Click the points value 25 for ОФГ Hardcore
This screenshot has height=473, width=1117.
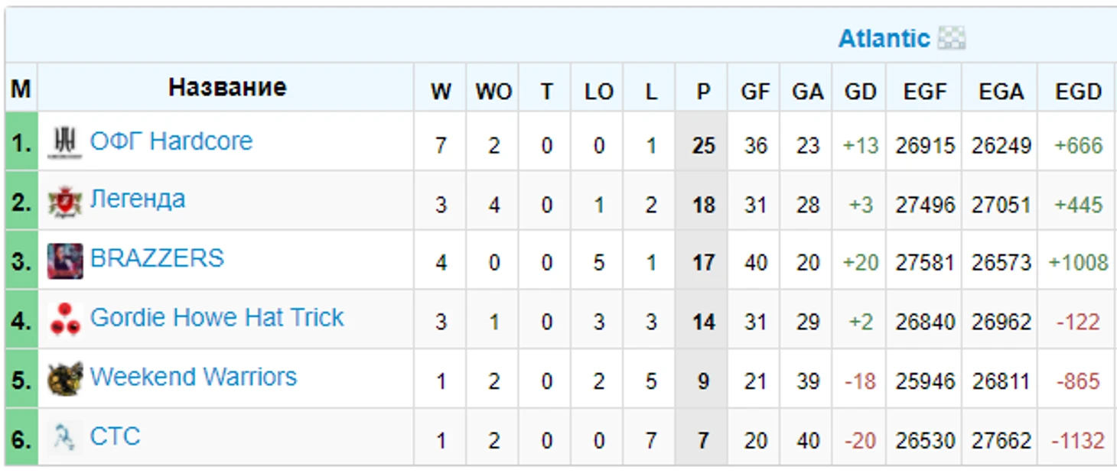tap(703, 145)
